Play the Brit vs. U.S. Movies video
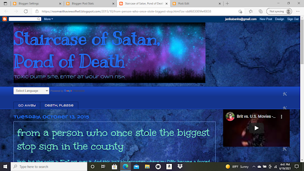Image resolution: width=304 pixels, height=171 pixels. pyautogui.click(x=256, y=128)
